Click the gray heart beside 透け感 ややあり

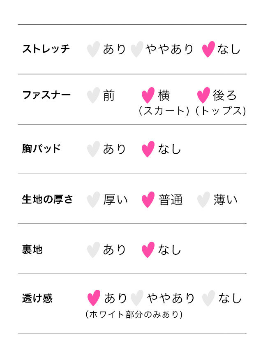click(x=137, y=298)
